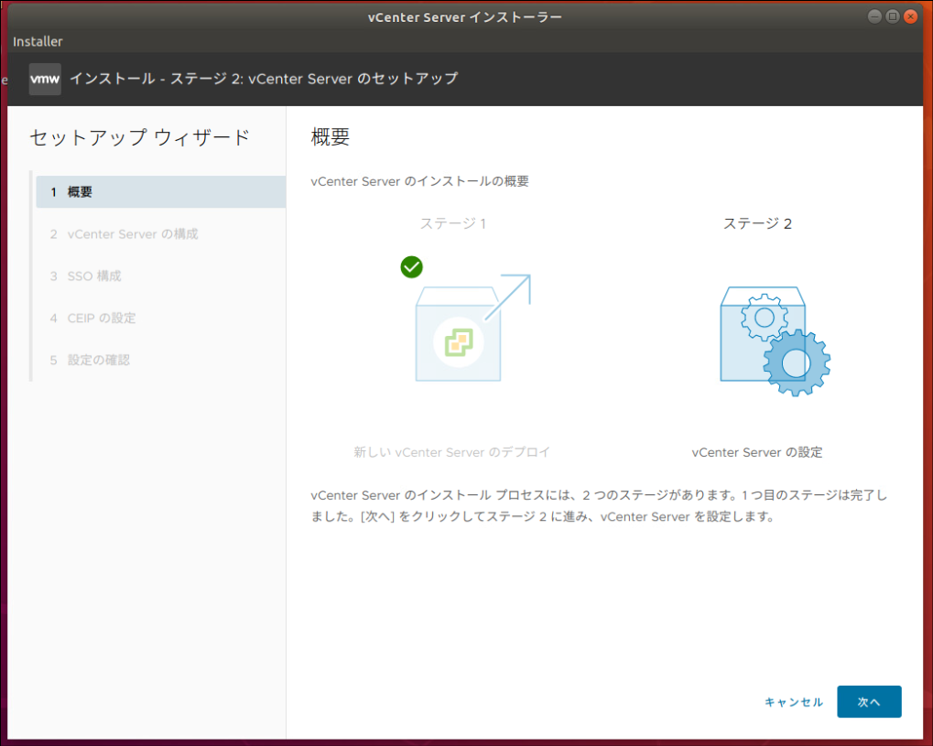933x746 pixels.
Task: Minimize the vCenter Server installer window
Action: 874,16
